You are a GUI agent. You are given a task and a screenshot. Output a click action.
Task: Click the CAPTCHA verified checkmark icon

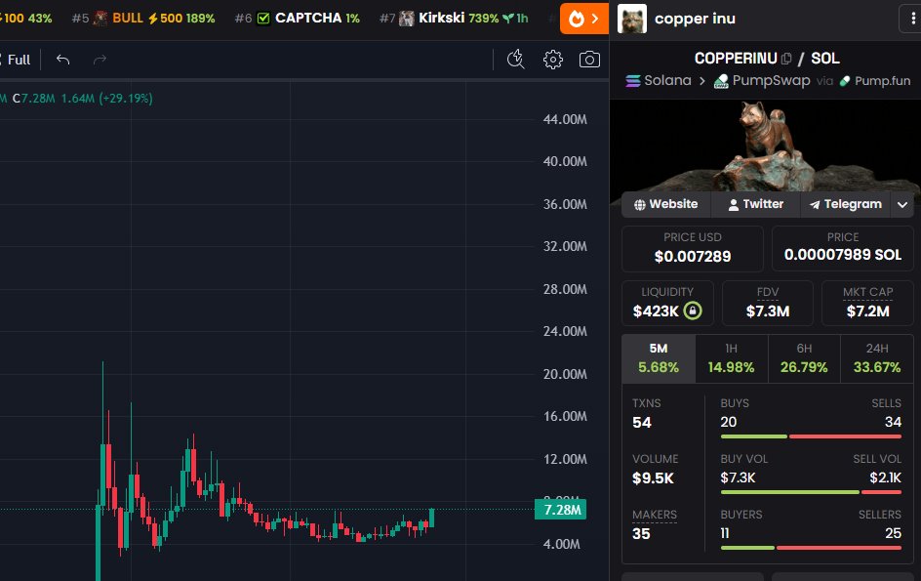coord(263,19)
